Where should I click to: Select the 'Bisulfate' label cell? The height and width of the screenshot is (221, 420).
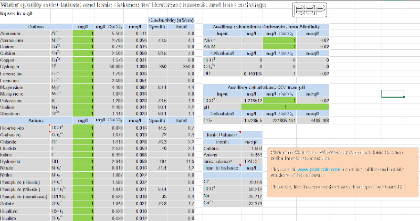[25, 211]
